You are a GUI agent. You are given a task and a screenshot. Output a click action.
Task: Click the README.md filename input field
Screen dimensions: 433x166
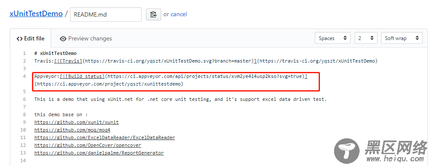(x=106, y=14)
